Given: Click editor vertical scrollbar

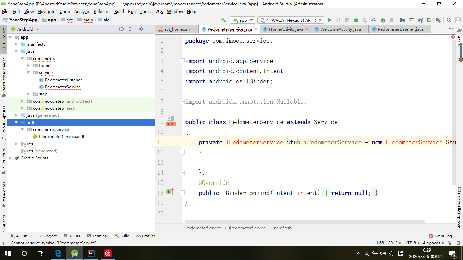Looking at the screenshot, I should [x=454, y=112].
